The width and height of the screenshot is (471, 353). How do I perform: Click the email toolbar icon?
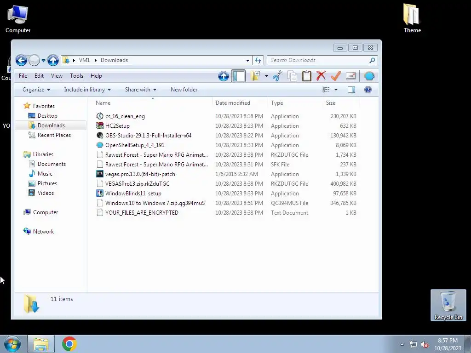pyautogui.click(x=350, y=76)
